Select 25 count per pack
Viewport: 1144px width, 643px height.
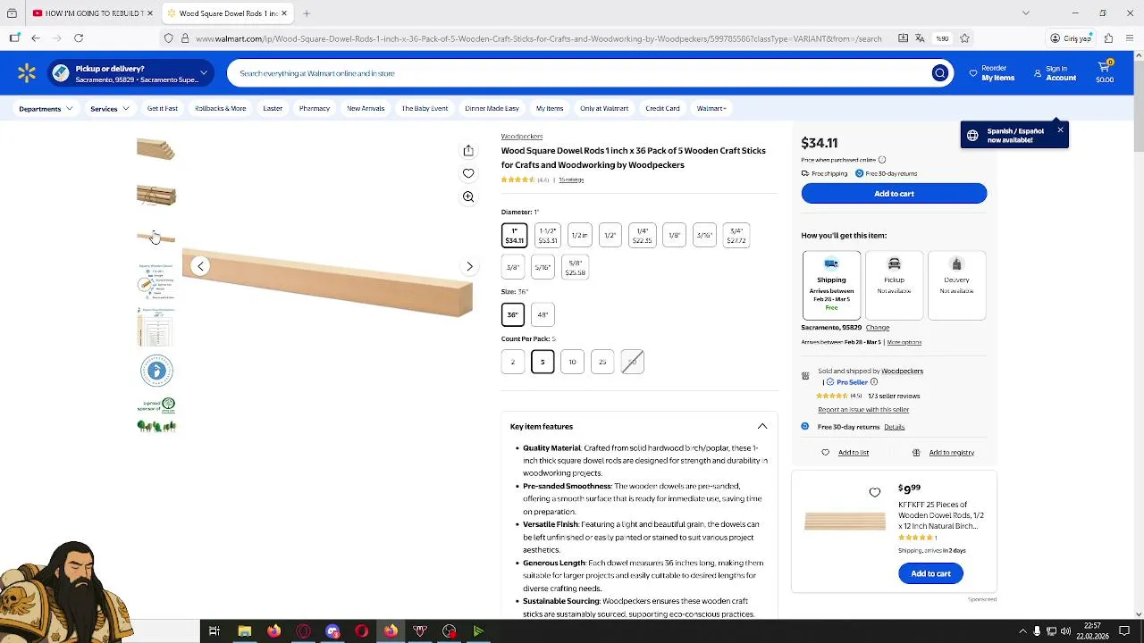(602, 362)
